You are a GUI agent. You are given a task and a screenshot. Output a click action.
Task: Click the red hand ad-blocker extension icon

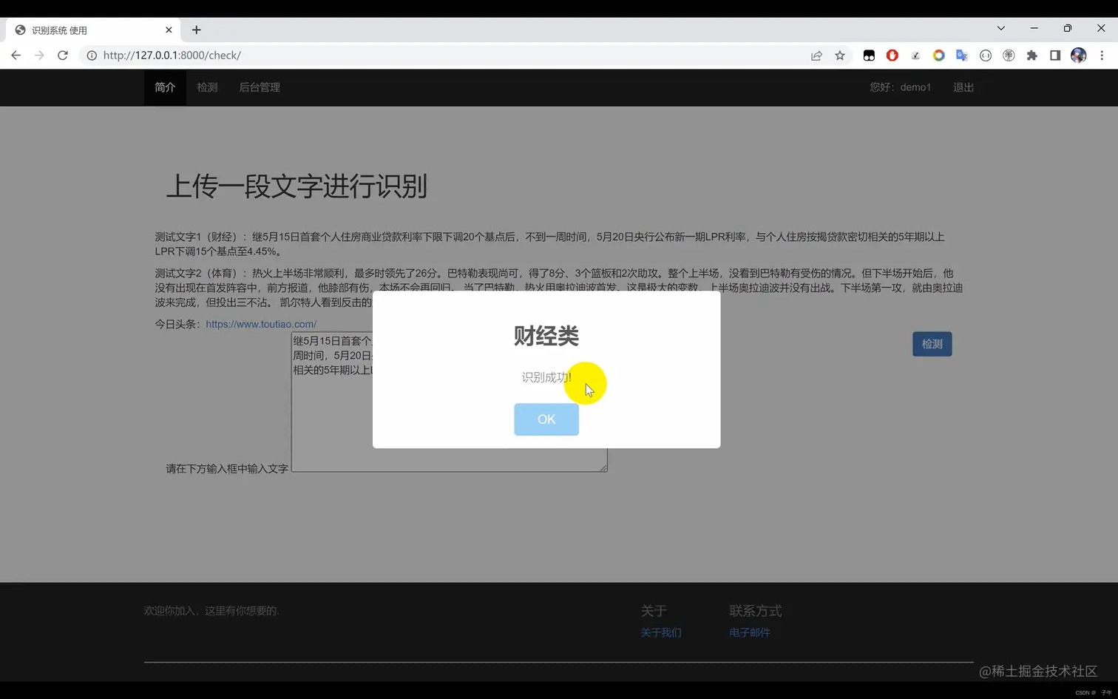[892, 55]
